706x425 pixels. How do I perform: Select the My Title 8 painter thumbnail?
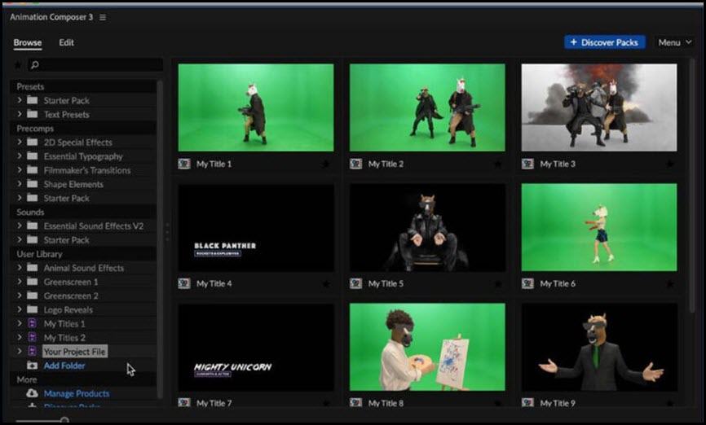(427, 347)
